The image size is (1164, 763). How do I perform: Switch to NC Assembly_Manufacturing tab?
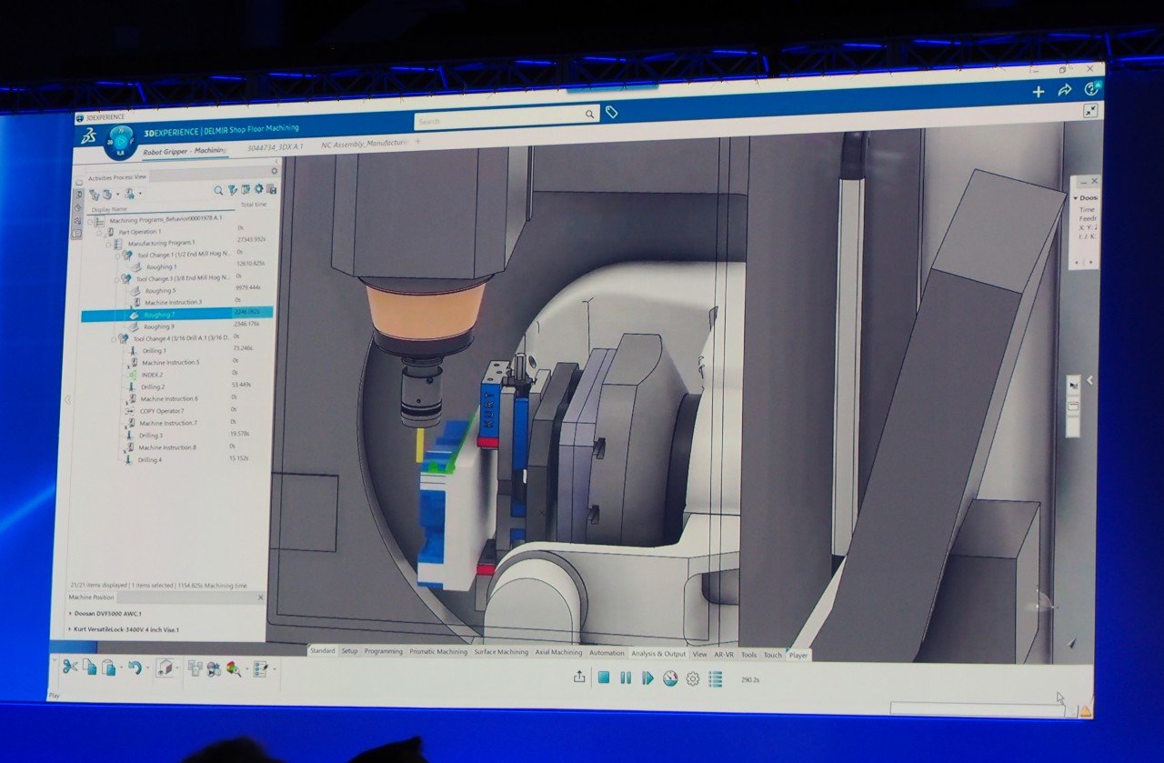tap(365, 144)
